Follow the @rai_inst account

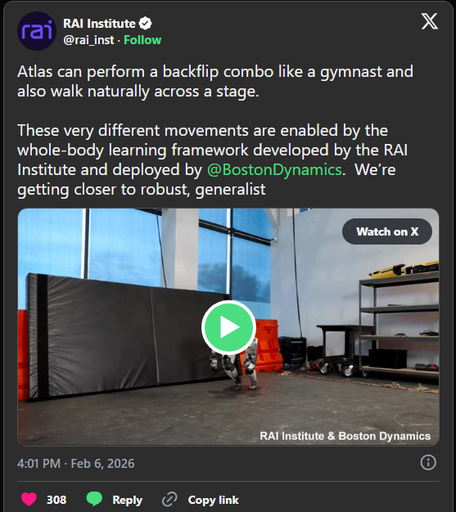coord(142,40)
